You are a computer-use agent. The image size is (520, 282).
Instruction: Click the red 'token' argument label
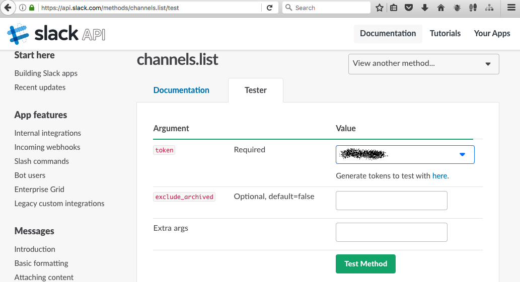click(164, 150)
